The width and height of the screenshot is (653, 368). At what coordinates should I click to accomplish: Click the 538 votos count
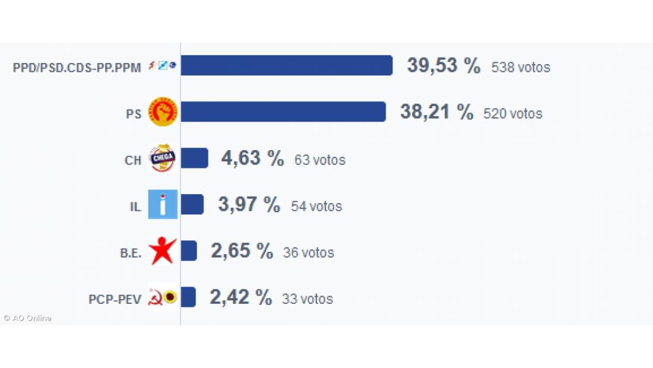coord(521,68)
